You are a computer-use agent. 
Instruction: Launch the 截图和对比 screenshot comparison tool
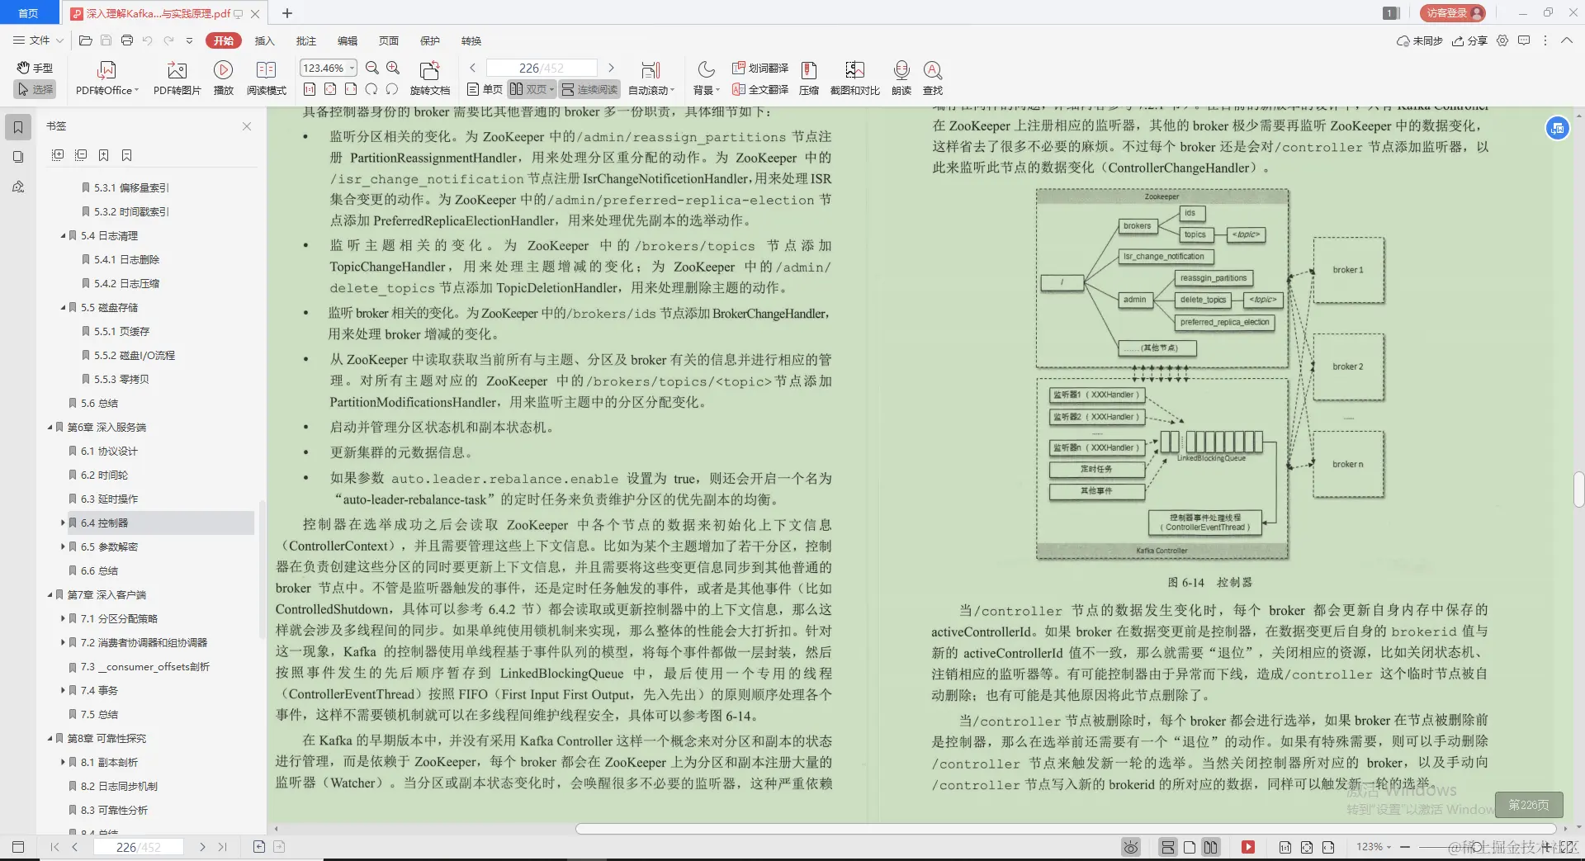click(854, 78)
